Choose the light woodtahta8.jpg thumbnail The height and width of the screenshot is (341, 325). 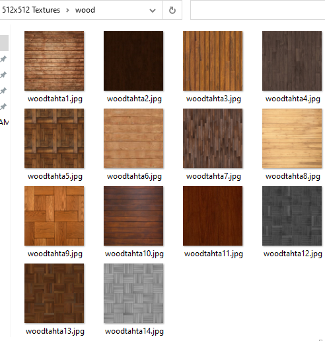[292, 138]
